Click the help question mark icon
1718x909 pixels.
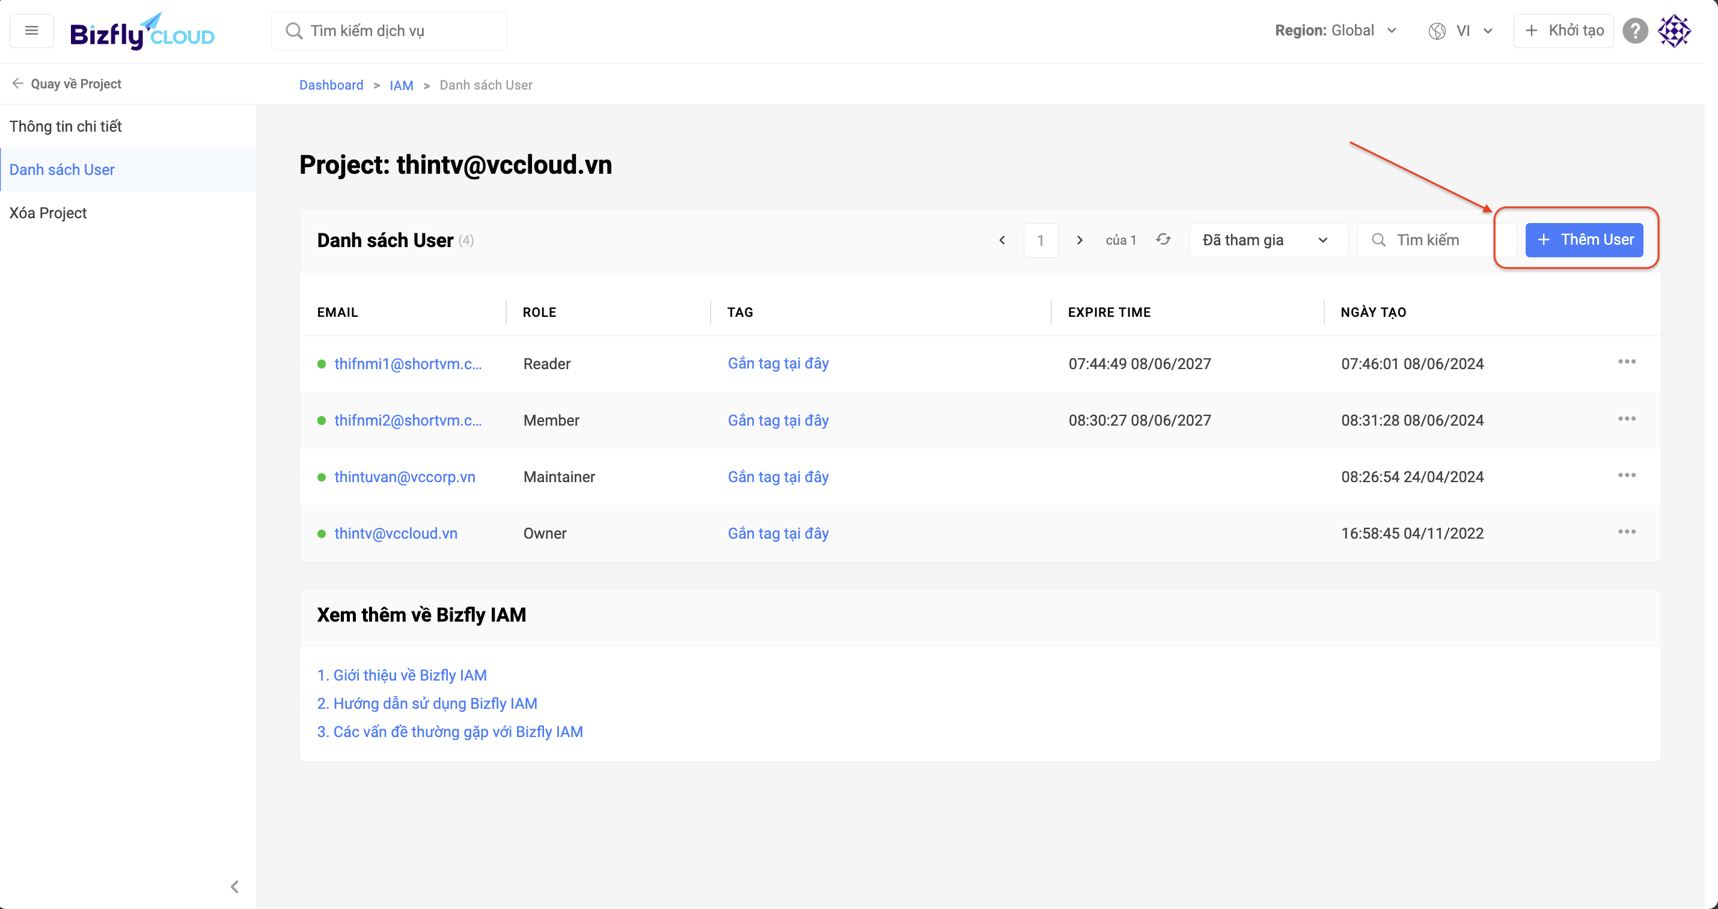tap(1634, 31)
